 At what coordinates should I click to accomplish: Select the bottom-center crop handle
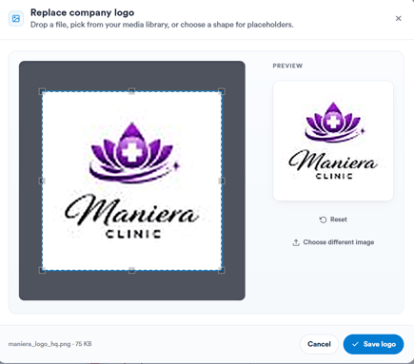(x=132, y=270)
